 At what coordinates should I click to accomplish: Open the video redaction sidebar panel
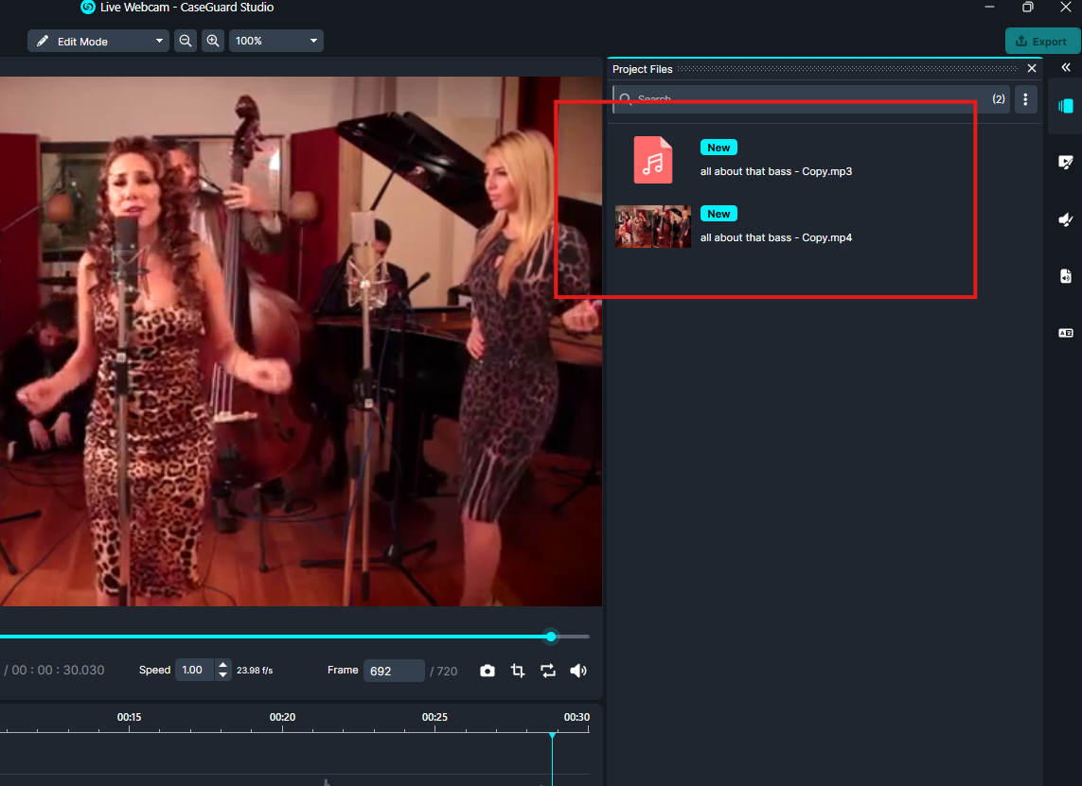[x=1065, y=163]
